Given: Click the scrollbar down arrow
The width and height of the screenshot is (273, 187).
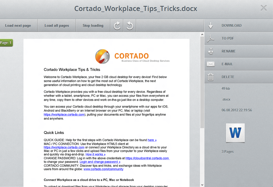Looking at the screenshot, I should (202, 185).
